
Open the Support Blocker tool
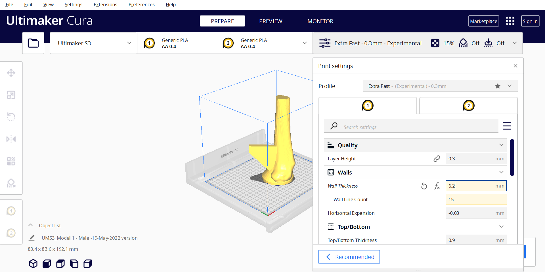pos(11,183)
